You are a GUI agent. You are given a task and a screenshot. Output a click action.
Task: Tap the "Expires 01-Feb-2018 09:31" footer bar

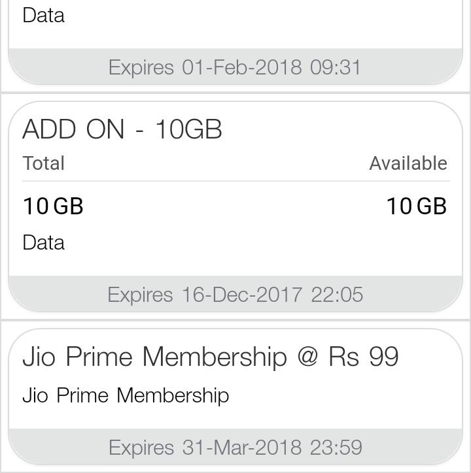point(235,67)
